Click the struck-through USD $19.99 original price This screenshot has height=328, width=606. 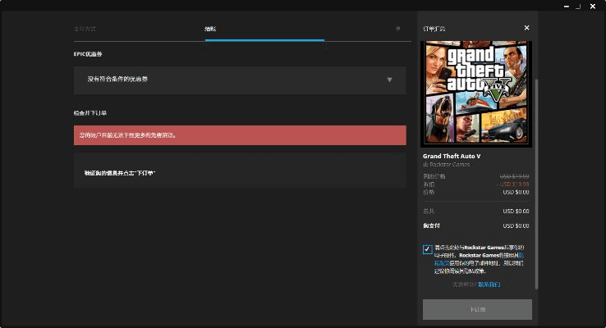coord(515,175)
